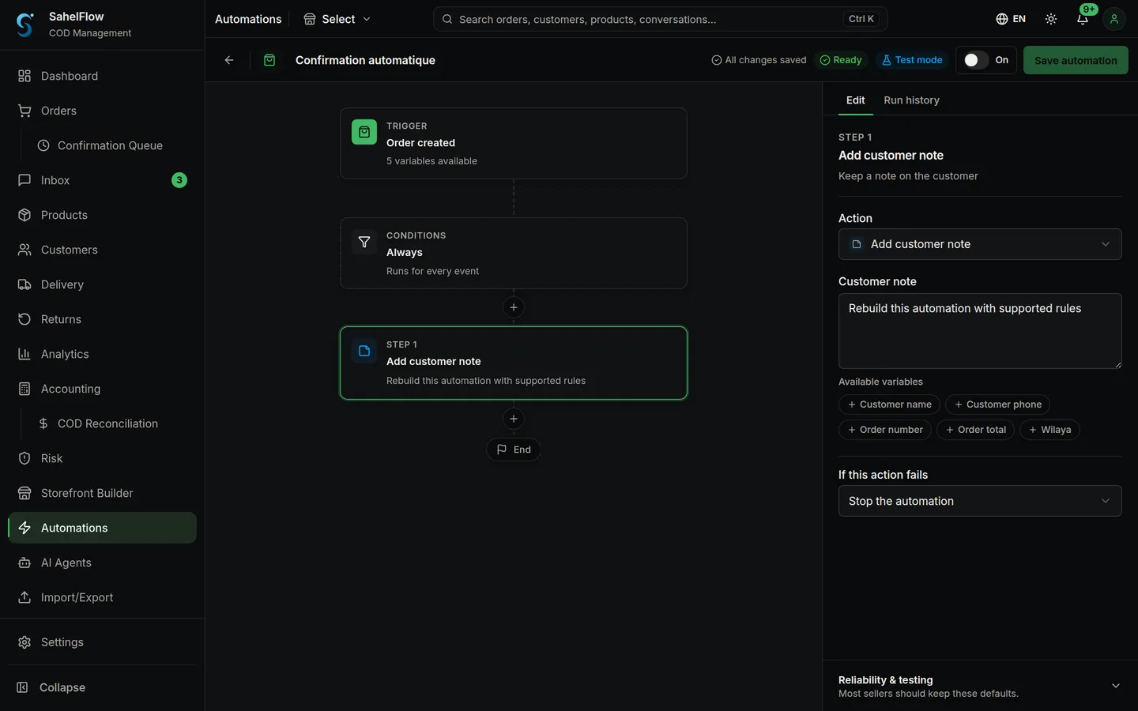Click the automation shopping bag icon
Screen dimensions: 1138x711
269,60
